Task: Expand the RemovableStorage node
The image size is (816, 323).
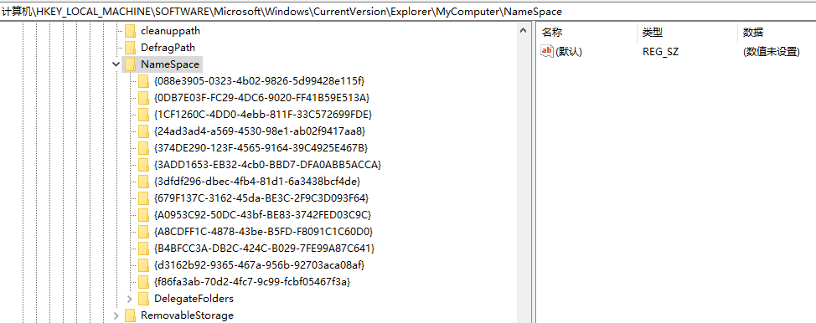Action: coord(116,315)
